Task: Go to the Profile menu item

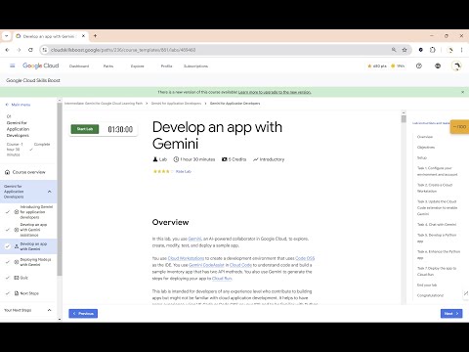Action: (166, 66)
